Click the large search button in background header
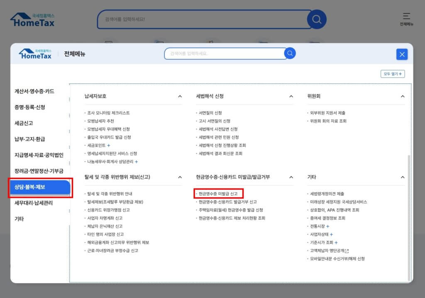The height and width of the screenshot is (298, 425). click(317, 19)
